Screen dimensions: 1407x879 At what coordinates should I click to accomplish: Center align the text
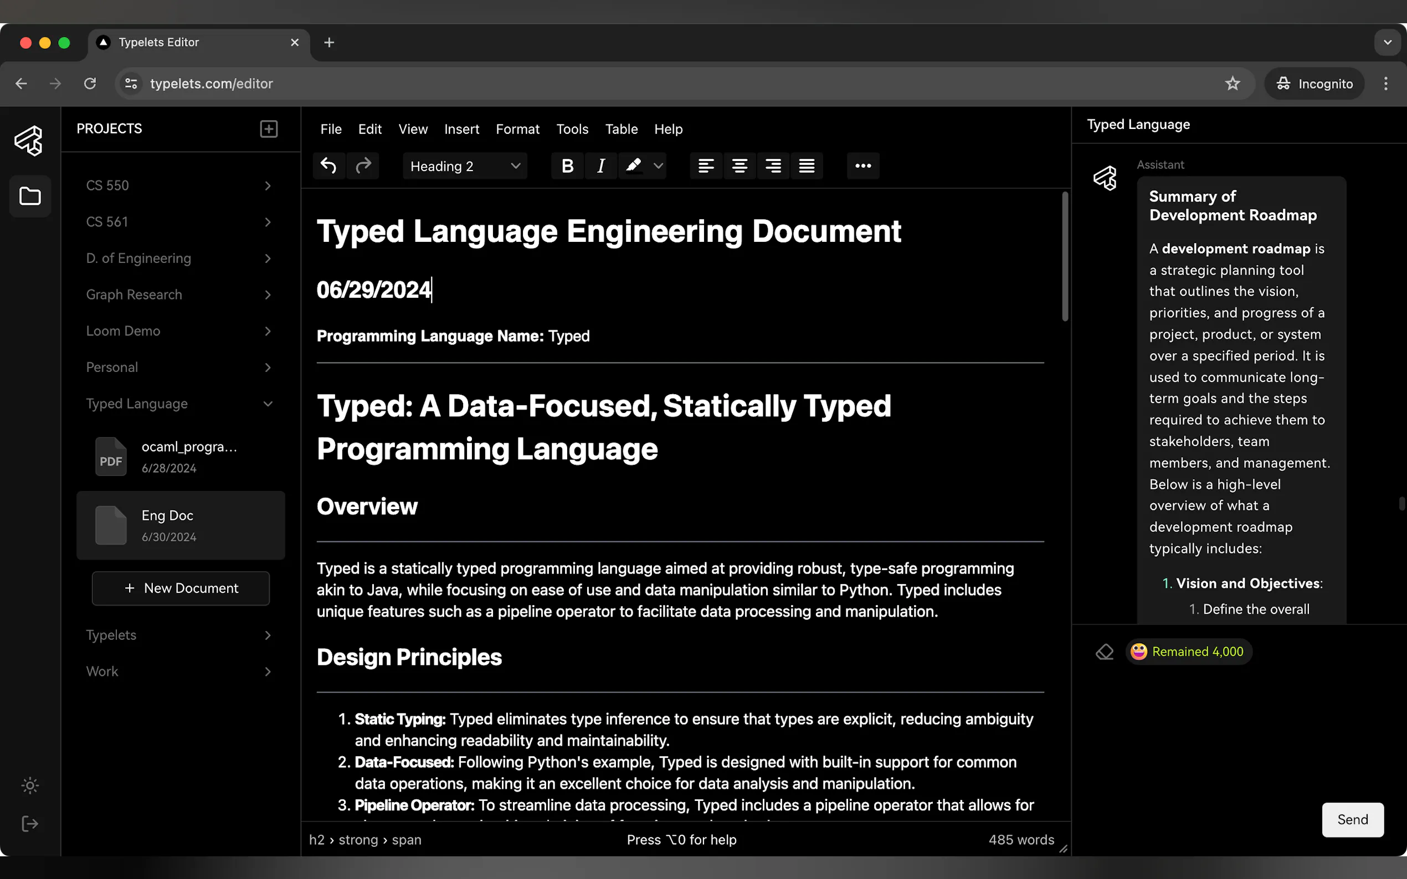(740, 166)
